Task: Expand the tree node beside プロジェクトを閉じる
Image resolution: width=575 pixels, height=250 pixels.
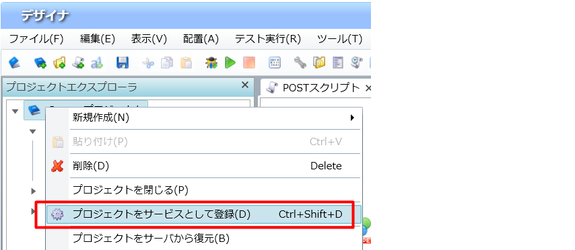Action: 34,191
